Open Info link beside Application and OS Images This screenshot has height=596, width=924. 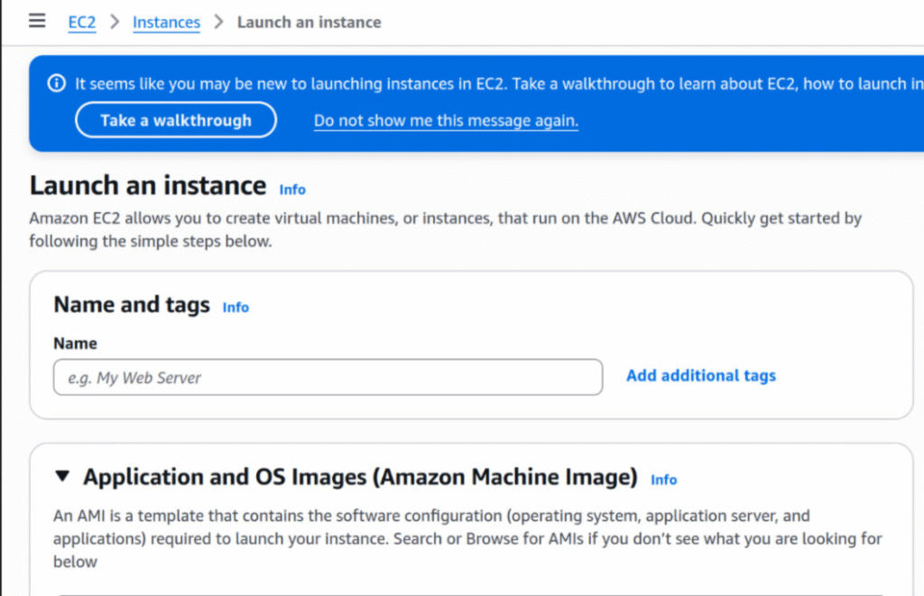pos(663,480)
